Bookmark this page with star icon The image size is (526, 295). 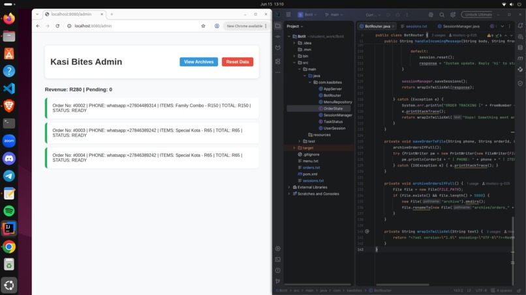click(x=203, y=26)
